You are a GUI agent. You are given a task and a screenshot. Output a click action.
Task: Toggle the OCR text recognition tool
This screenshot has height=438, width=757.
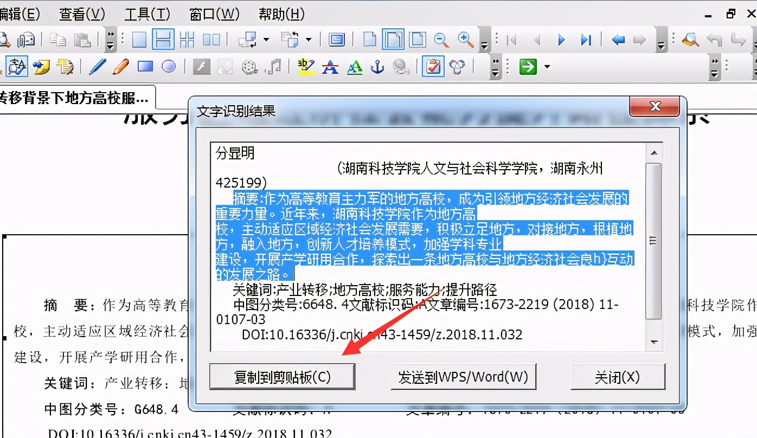[x=17, y=67]
